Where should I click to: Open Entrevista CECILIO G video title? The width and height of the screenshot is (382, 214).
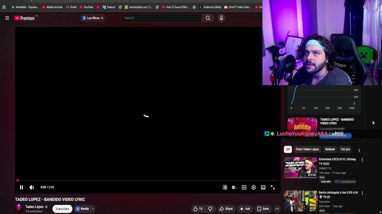pos(337,161)
